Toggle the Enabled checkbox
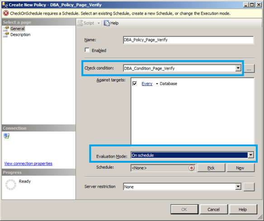The image size is (264, 221). click(87, 50)
